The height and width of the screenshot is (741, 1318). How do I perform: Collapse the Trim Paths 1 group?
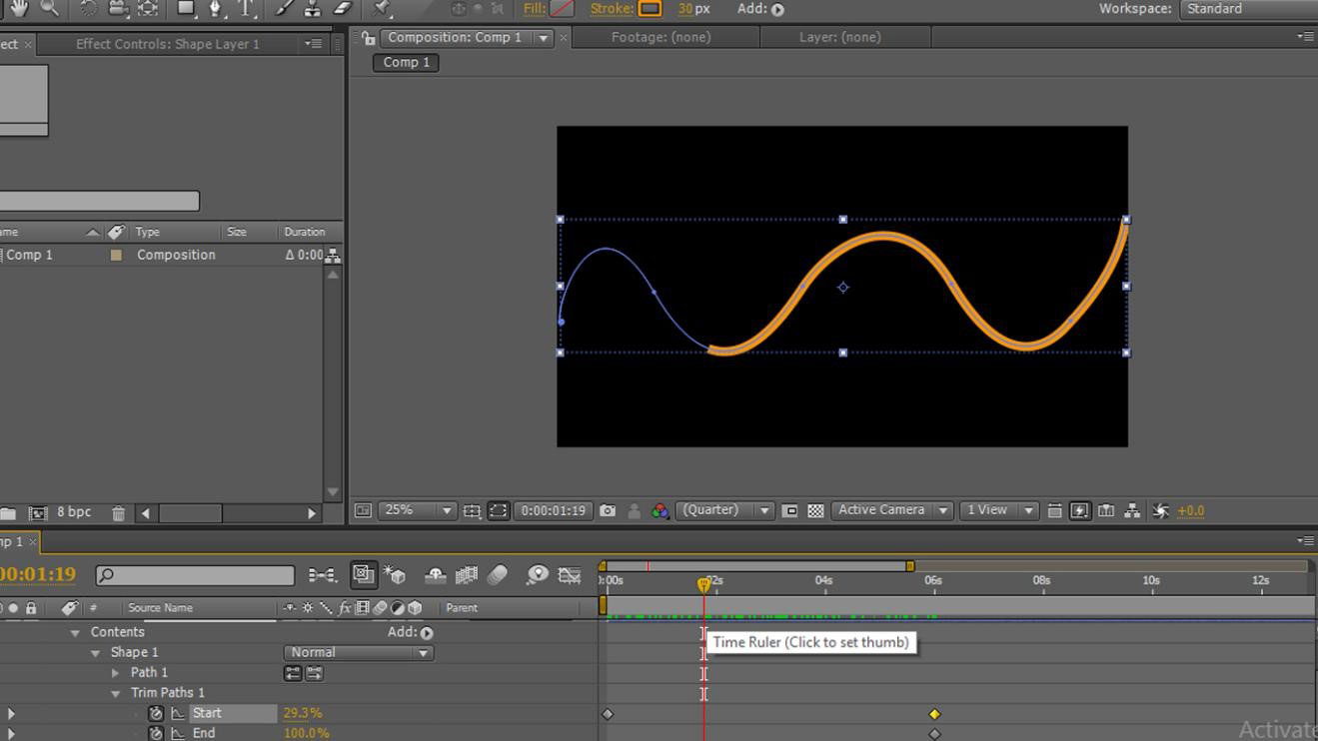[114, 692]
